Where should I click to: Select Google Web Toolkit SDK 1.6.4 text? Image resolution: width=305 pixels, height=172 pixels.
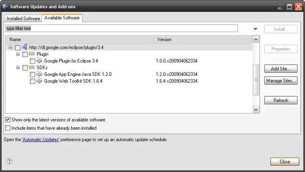pos(73,81)
